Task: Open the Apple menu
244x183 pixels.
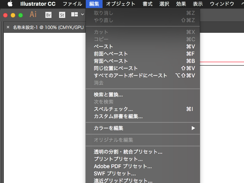Action: [10, 4]
